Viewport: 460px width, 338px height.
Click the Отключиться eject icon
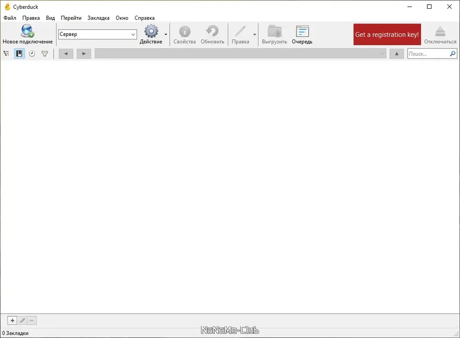(x=440, y=31)
